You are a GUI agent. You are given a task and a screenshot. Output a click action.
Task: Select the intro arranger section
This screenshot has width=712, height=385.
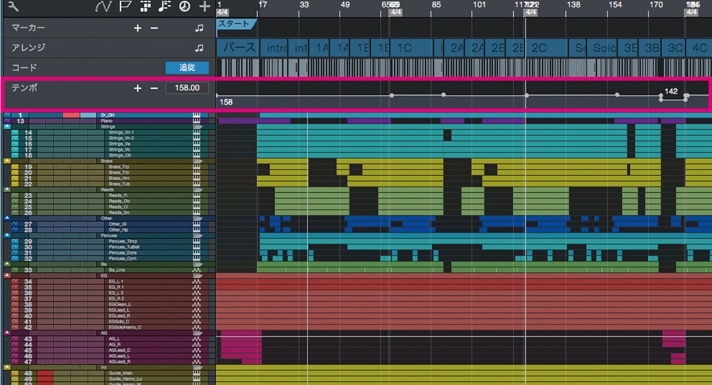pyautogui.click(x=275, y=48)
